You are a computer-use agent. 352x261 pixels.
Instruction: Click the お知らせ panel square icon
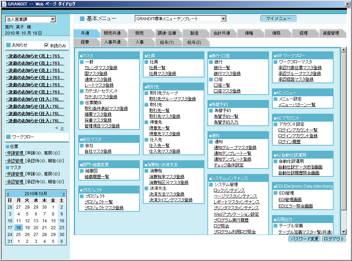(x=8, y=45)
